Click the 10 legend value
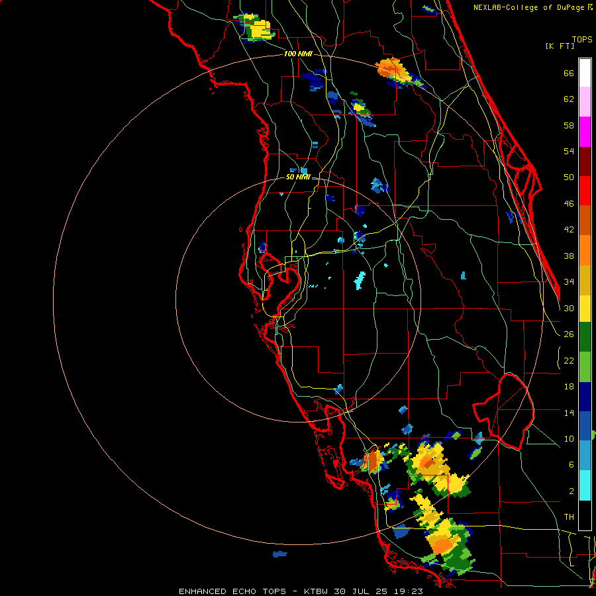This screenshot has width=596, height=596. (569, 439)
